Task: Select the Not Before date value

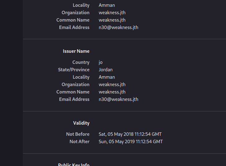Action: point(130,134)
